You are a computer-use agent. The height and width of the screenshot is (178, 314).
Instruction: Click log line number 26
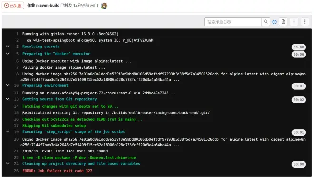click(16, 171)
